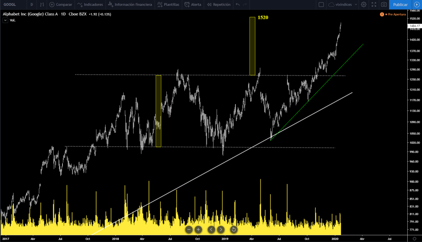Image resolution: width=422 pixels, height=242 pixels.
Task: Select the green trendline drawing
Action: coord(318,91)
